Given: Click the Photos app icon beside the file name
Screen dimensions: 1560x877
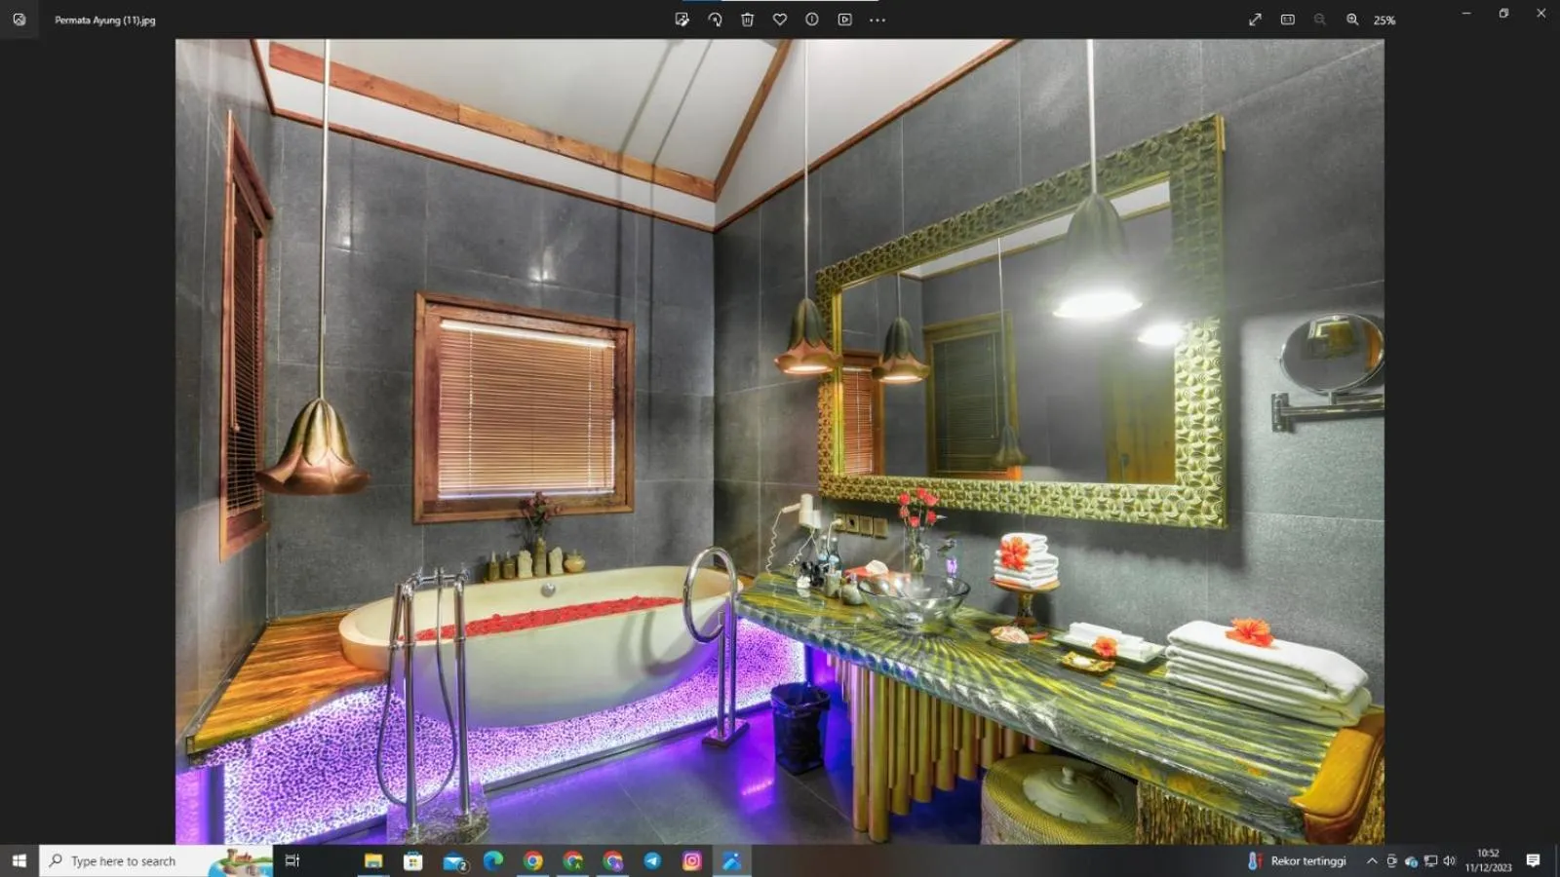Looking at the screenshot, I should coord(19,19).
